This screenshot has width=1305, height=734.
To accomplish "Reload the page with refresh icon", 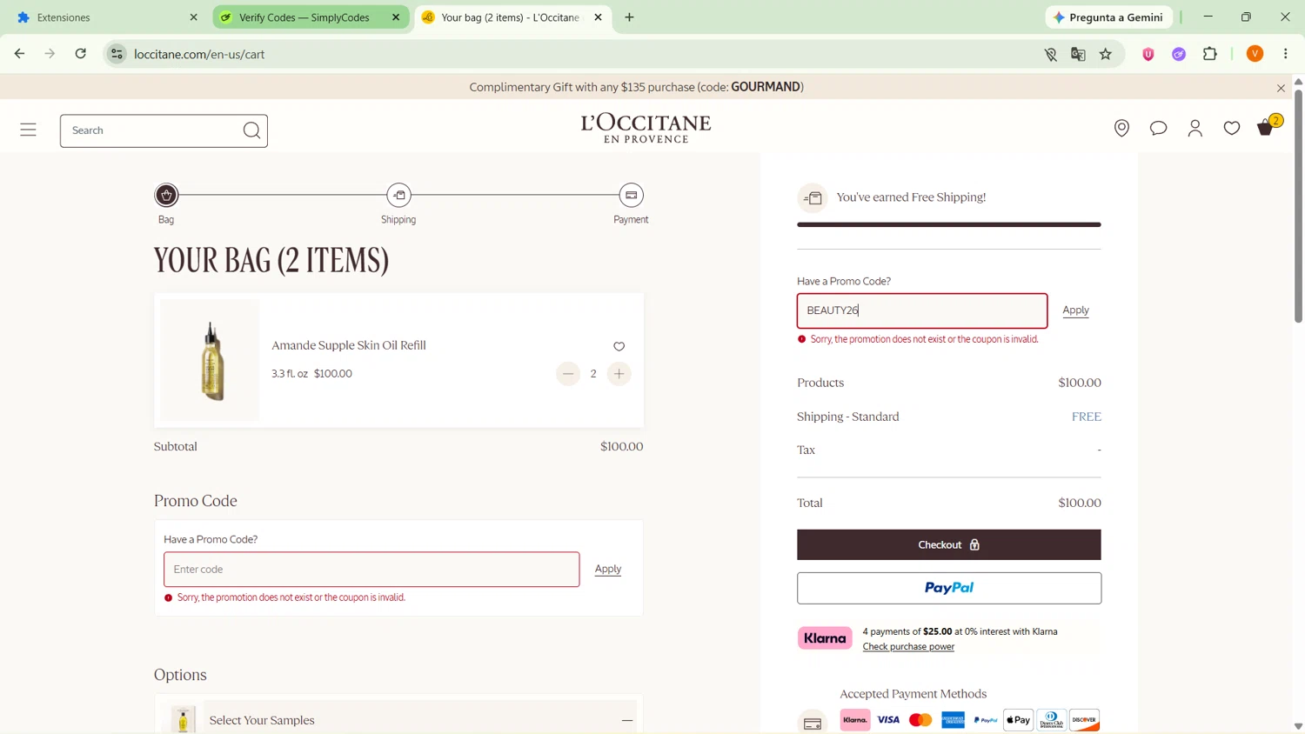I will 80,54.
